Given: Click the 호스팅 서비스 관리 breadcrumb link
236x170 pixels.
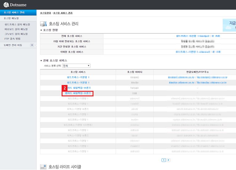Looking at the screenshot, I should point(63,13).
